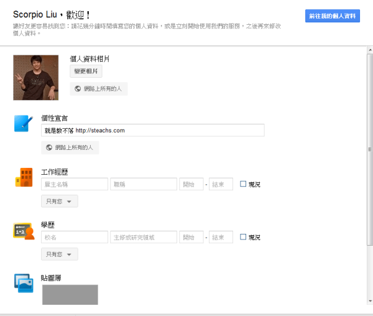
Task: Open 只有您 dropdown under 工作經歷
Action: pyautogui.click(x=60, y=201)
